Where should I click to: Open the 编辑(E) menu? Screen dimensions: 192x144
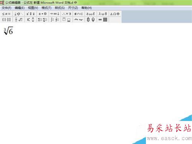click(20, 8)
